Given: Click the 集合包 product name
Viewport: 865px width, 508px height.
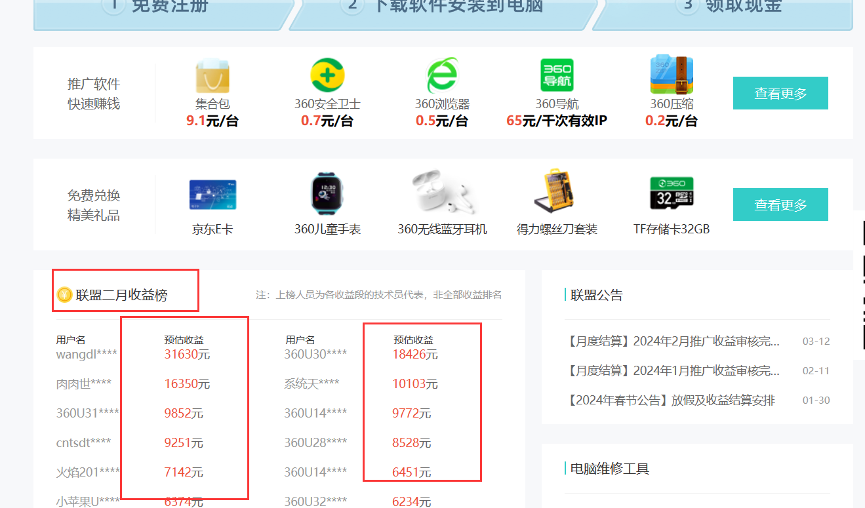Looking at the screenshot, I should [212, 104].
